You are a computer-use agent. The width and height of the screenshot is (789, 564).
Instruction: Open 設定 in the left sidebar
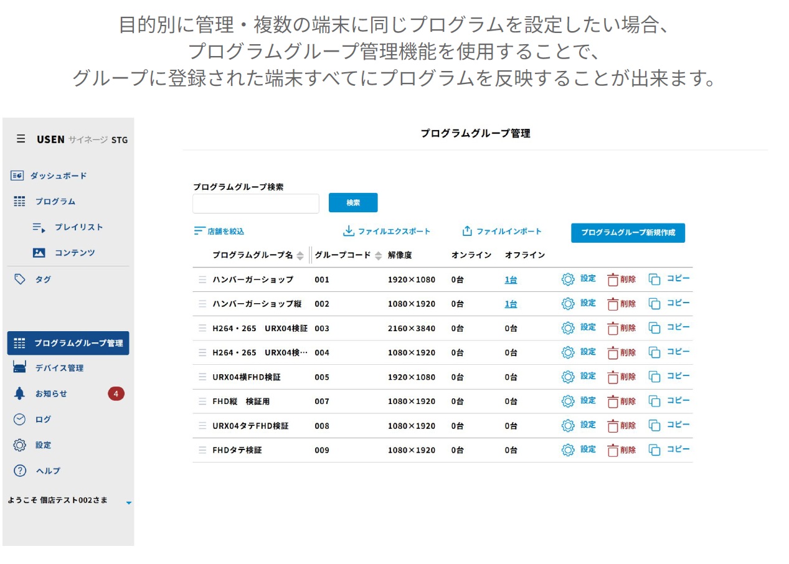pyautogui.click(x=32, y=445)
